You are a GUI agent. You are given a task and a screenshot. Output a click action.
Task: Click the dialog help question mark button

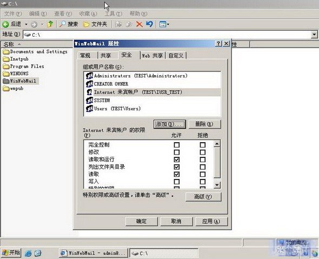click(218, 43)
